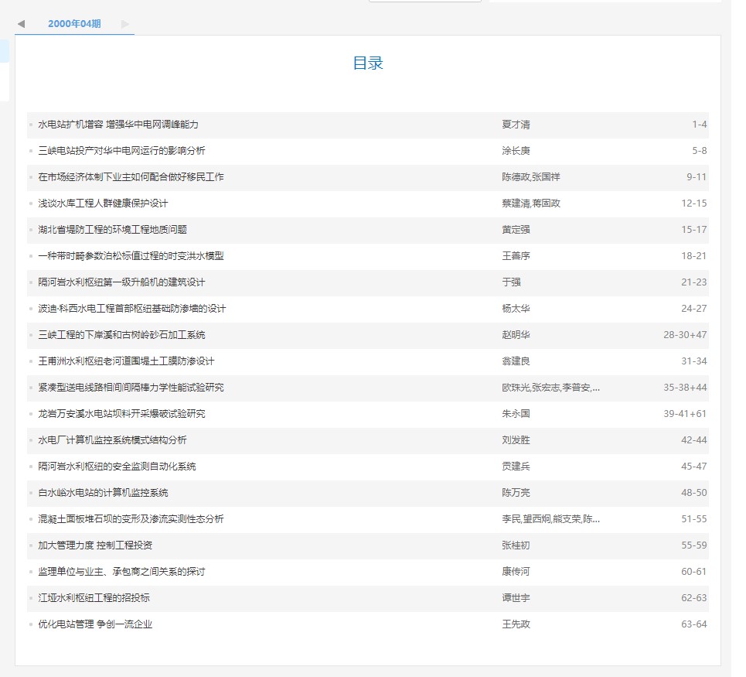
Task: Open article 白水峪水电站的计算机监控系统
Action: [103, 493]
